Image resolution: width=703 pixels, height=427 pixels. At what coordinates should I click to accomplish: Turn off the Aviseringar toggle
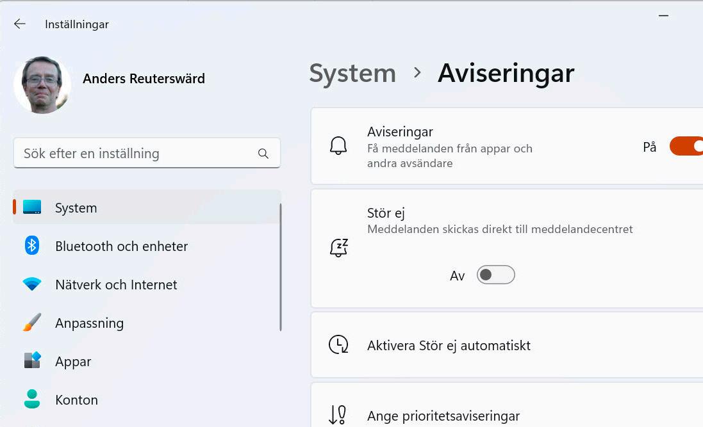tap(687, 147)
